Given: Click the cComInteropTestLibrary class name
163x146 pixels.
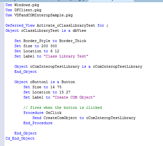Looking at the screenshot, I should tap(118, 66).
